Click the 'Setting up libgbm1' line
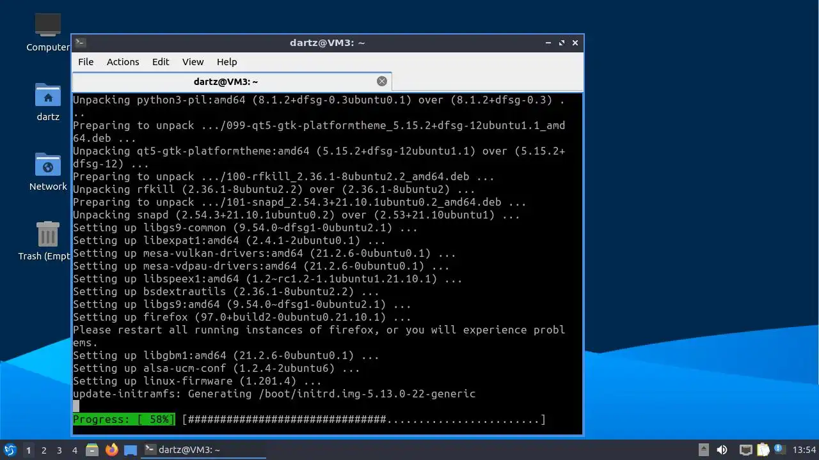This screenshot has width=819, height=460. tap(226, 356)
